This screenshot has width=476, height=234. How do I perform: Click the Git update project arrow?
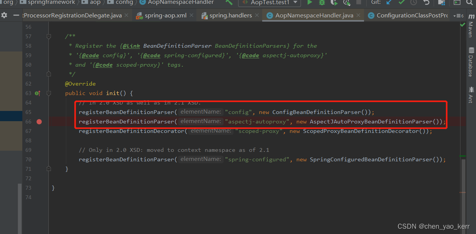[389, 3]
